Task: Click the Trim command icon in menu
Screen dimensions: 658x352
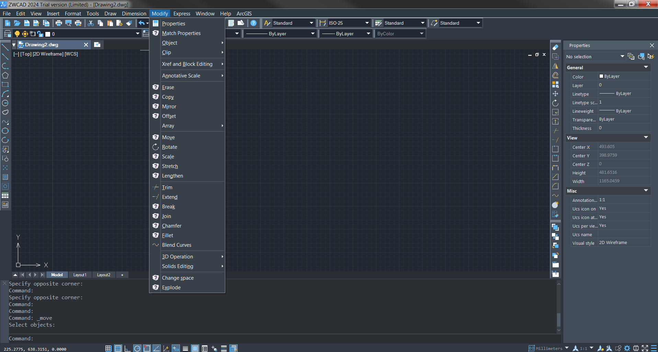Action: pos(156,187)
